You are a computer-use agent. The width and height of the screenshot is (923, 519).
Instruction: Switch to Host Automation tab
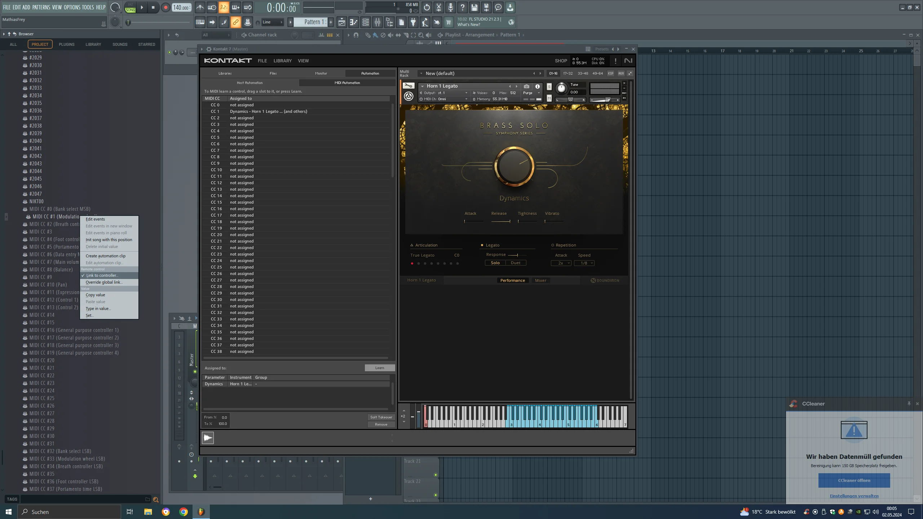click(x=250, y=83)
